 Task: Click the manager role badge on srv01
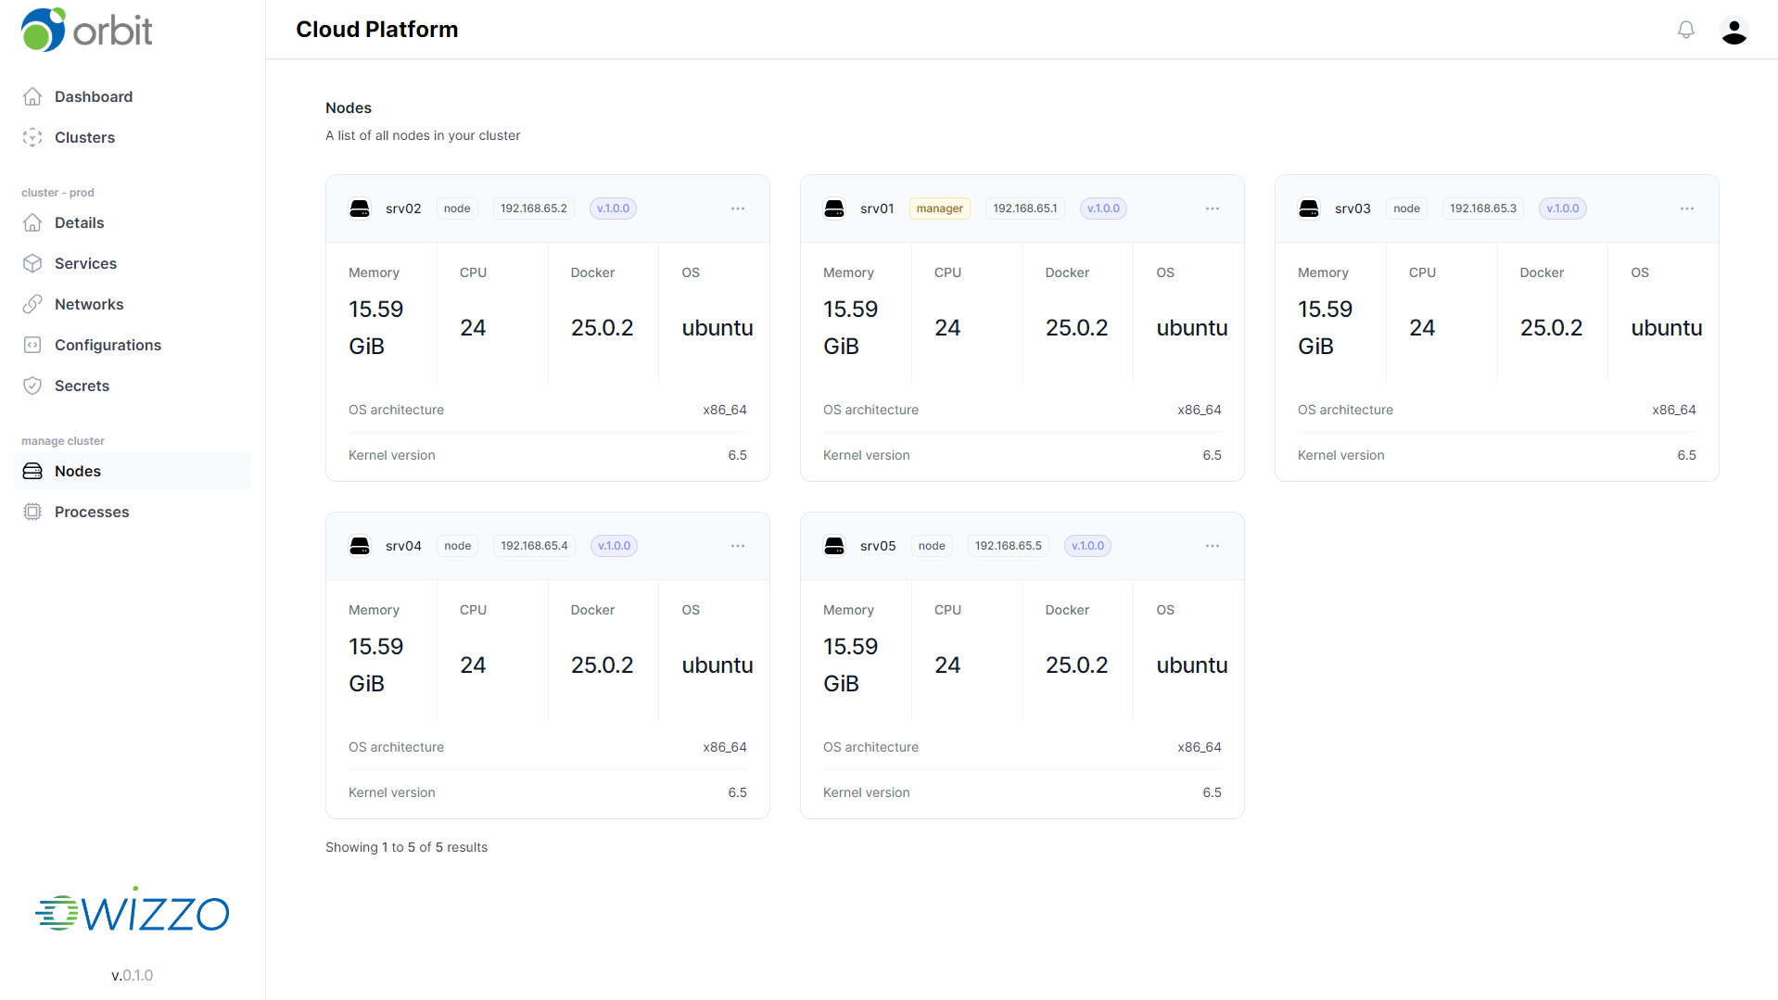tap(940, 209)
